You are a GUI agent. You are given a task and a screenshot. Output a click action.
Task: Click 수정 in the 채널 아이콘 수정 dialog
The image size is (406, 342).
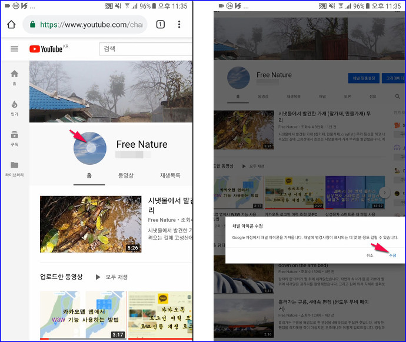pos(392,255)
